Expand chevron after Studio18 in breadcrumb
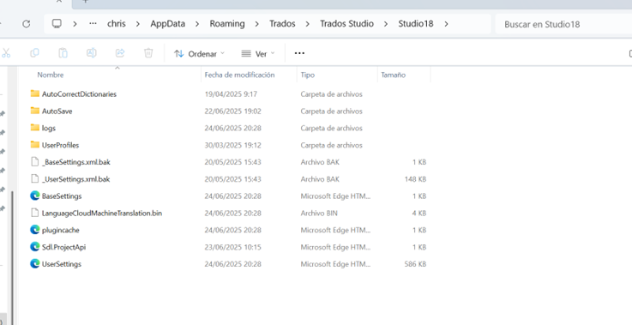This screenshot has width=632, height=325. coord(446,24)
